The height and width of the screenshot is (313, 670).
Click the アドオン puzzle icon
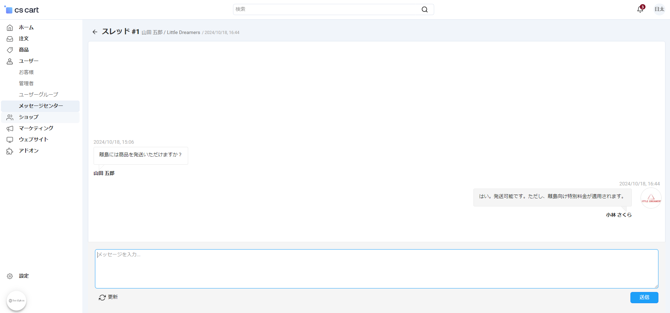coord(10,151)
